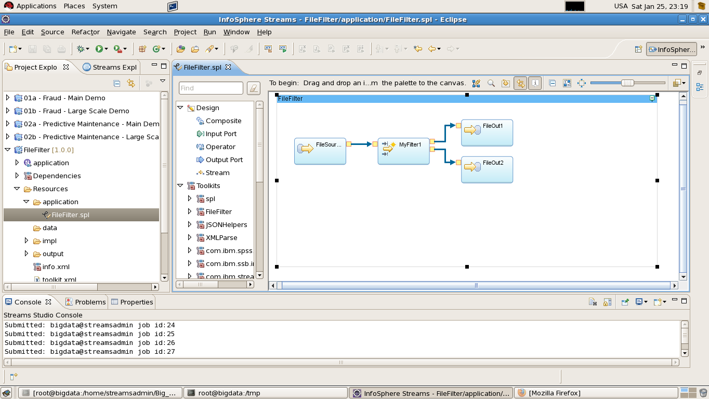This screenshot has width=709, height=399.
Task: Toggle the info hover button in editor toolbar
Action: click(x=535, y=83)
